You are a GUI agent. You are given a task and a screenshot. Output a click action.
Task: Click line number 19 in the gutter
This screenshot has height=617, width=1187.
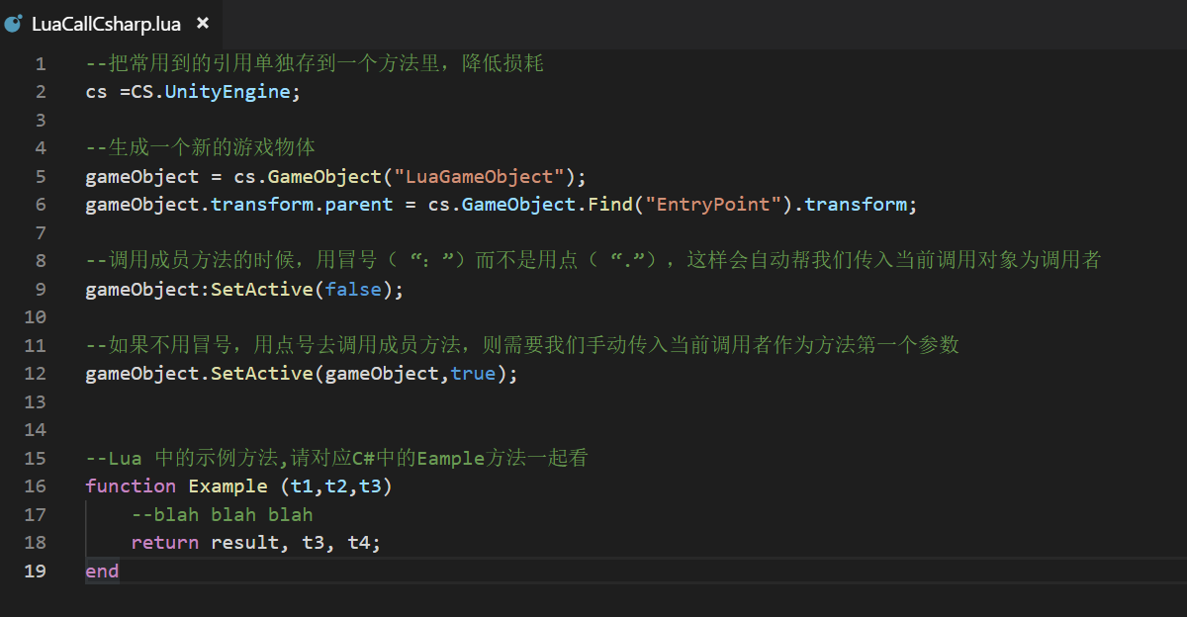coord(35,571)
